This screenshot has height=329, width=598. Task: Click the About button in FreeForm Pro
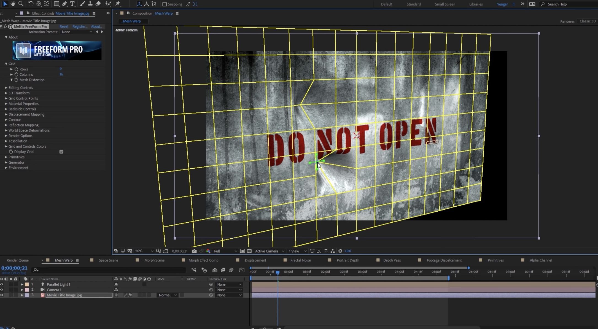tap(96, 26)
